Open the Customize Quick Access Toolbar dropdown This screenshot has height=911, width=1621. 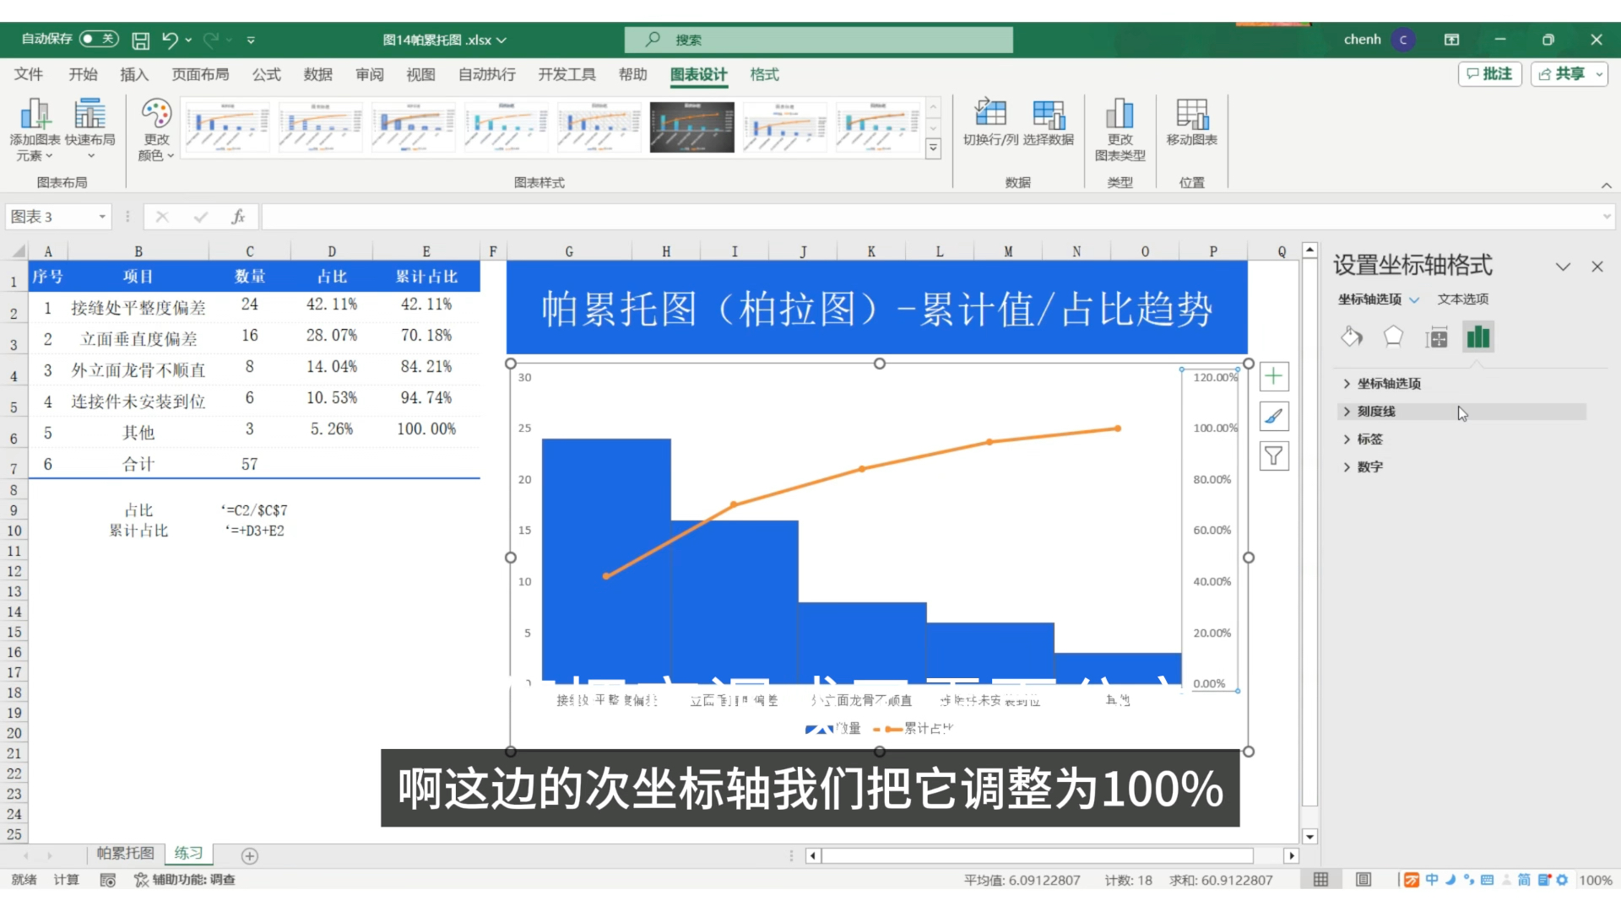[x=251, y=40]
